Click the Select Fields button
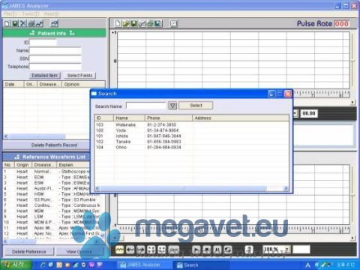 coord(79,76)
